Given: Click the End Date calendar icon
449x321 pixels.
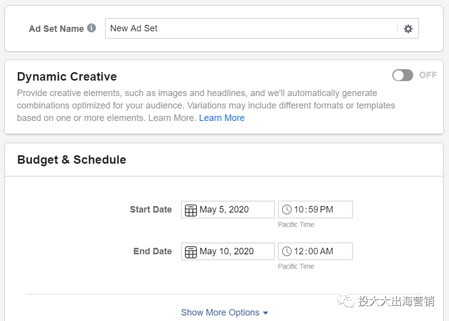Looking at the screenshot, I should coord(191,252).
